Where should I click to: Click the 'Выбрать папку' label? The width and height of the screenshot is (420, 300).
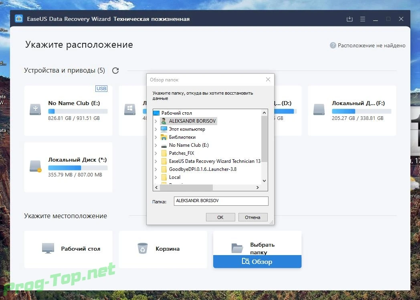[x=262, y=248]
